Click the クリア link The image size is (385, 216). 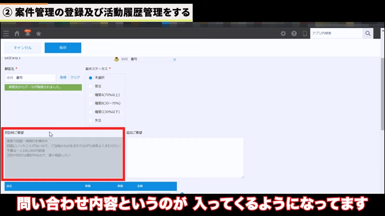tap(75, 77)
